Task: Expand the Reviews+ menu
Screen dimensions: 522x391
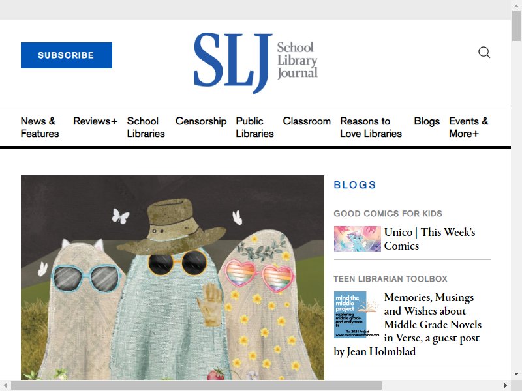Action: (95, 121)
